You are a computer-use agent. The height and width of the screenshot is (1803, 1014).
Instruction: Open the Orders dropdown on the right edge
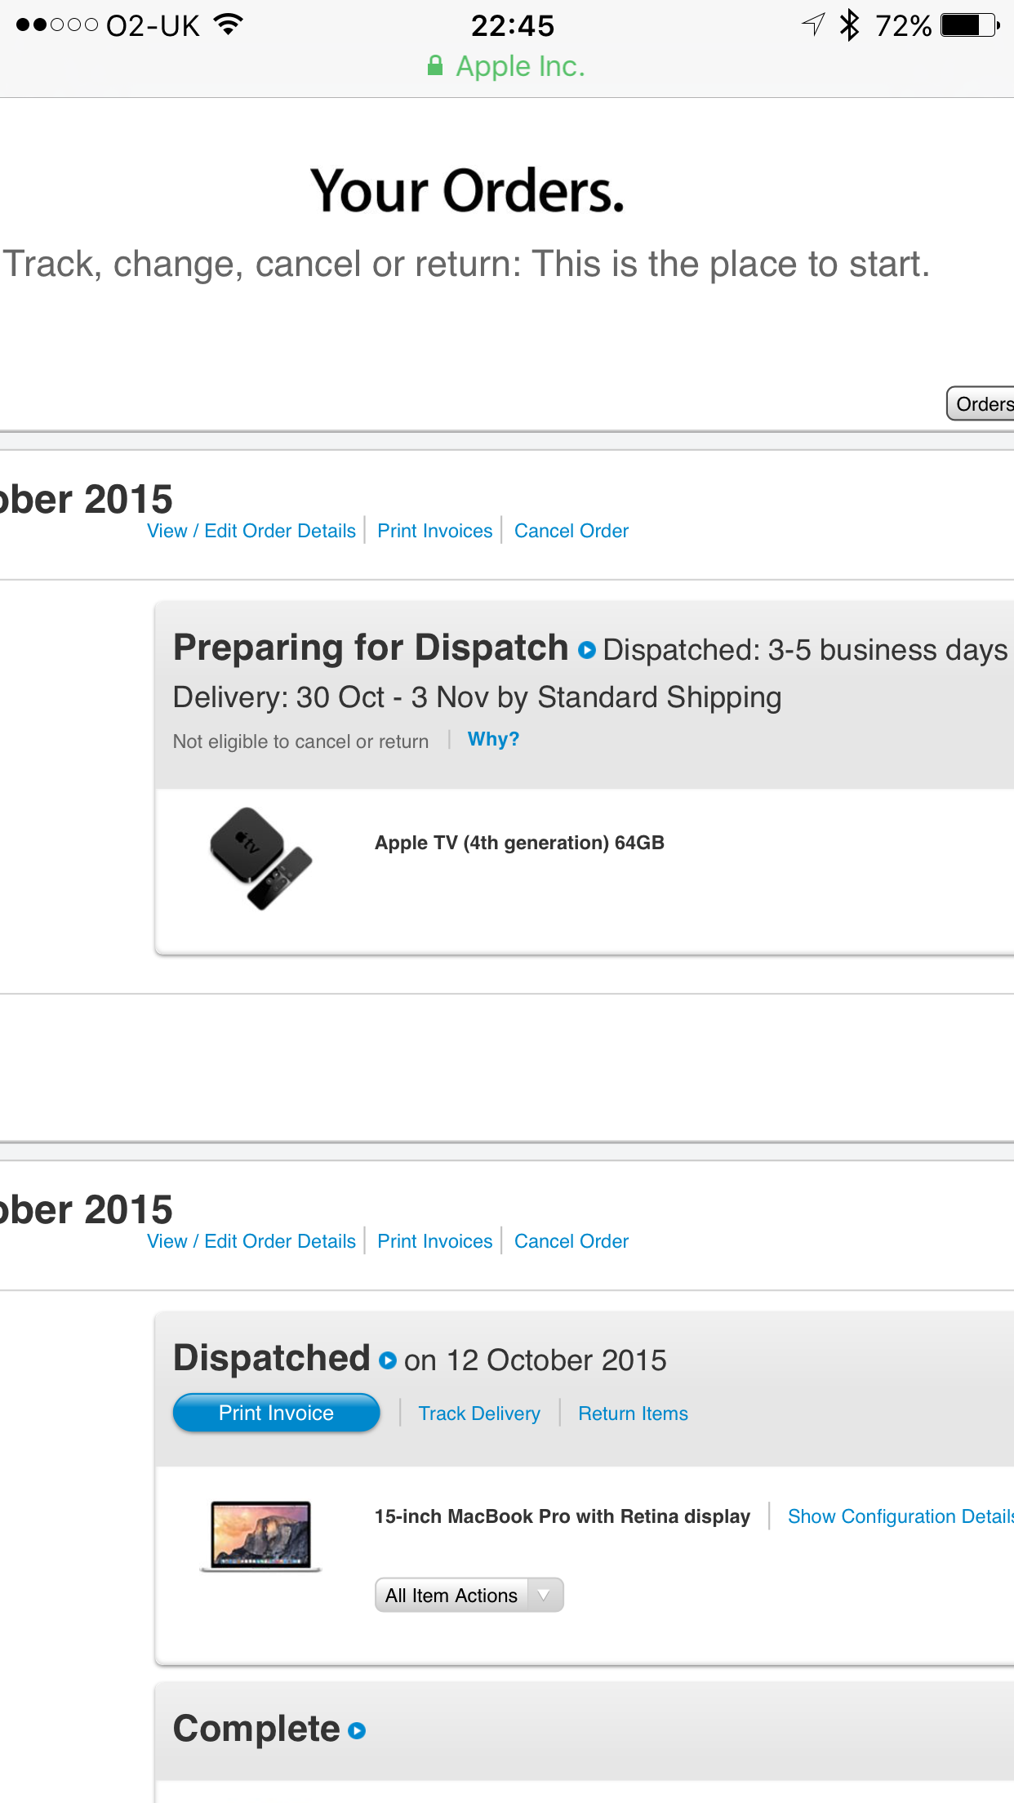coord(980,403)
